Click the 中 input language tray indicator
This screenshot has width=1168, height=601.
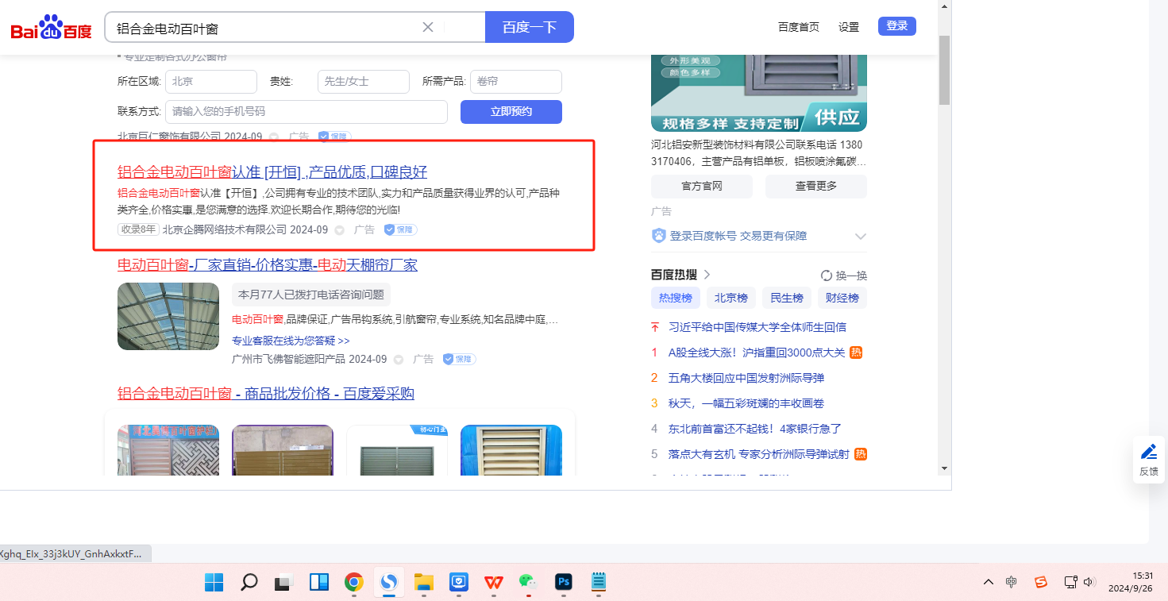tap(1011, 582)
